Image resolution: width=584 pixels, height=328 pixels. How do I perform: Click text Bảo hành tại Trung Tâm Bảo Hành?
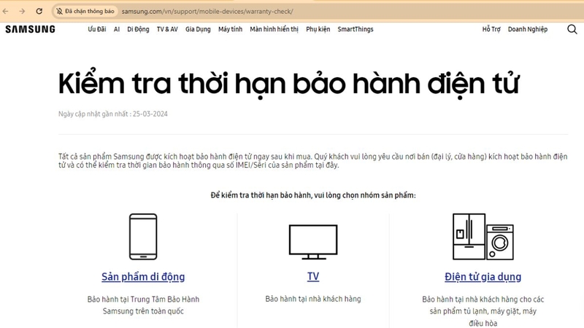coord(143,299)
